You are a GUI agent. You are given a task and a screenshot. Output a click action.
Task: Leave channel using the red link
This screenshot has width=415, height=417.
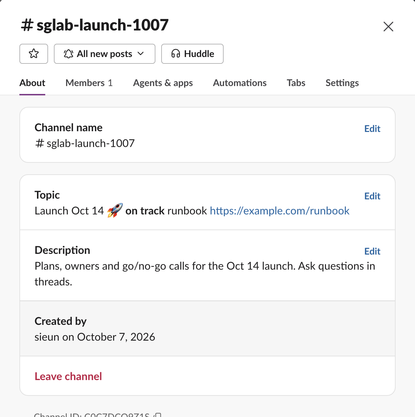[68, 376]
